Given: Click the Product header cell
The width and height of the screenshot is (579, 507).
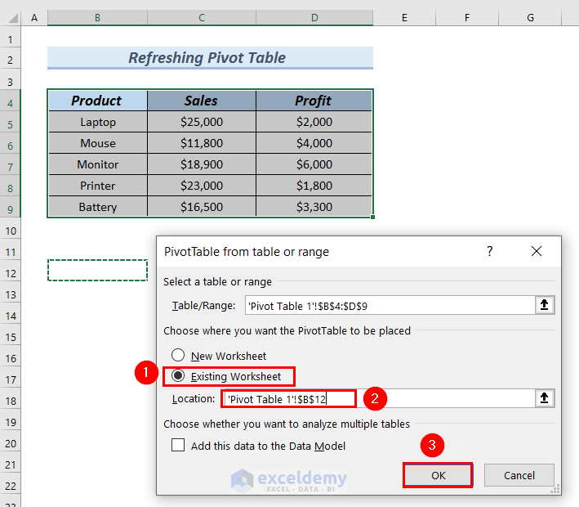Looking at the screenshot, I should (x=97, y=101).
